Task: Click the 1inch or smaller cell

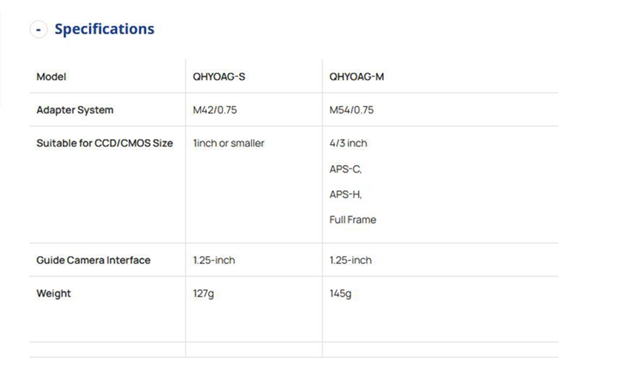Action: pyautogui.click(x=228, y=143)
